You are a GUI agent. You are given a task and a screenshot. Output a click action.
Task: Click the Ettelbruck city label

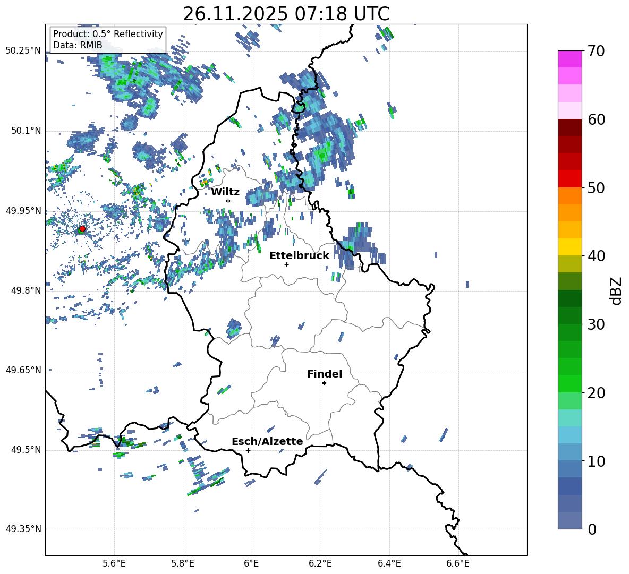[x=299, y=256]
